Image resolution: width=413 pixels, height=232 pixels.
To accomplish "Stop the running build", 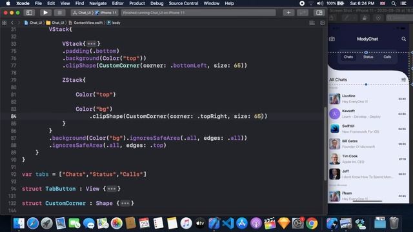I will coord(59,13).
